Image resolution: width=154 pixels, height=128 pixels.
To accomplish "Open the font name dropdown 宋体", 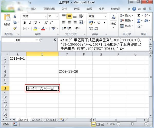I will (35, 16).
